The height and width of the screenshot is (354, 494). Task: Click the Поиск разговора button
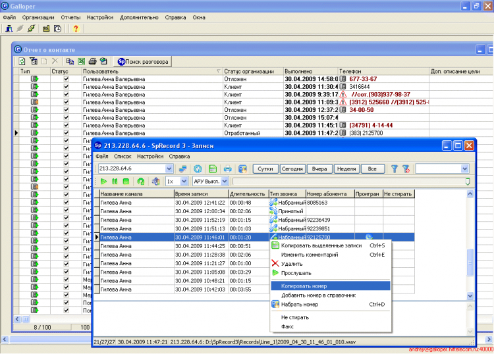point(143,61)
